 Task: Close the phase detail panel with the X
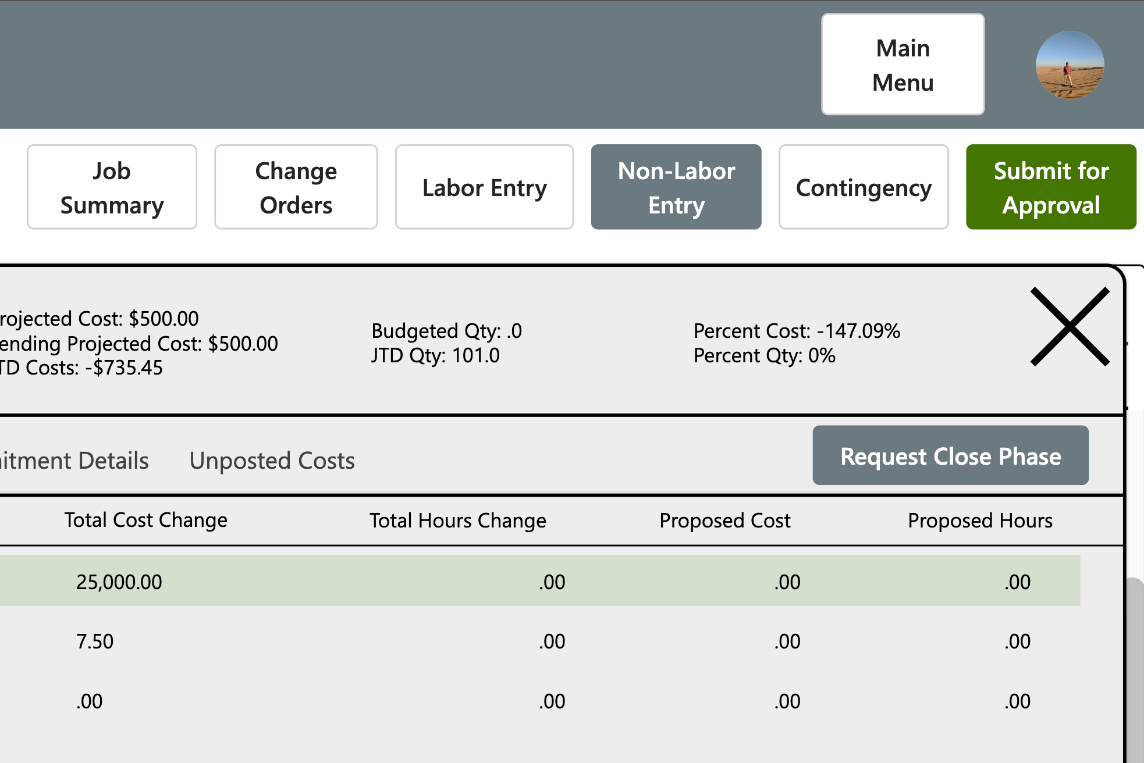coord(1070,327)
